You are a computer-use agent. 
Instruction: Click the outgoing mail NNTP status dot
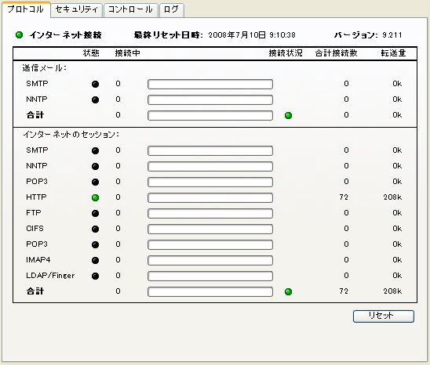(95, 99)
